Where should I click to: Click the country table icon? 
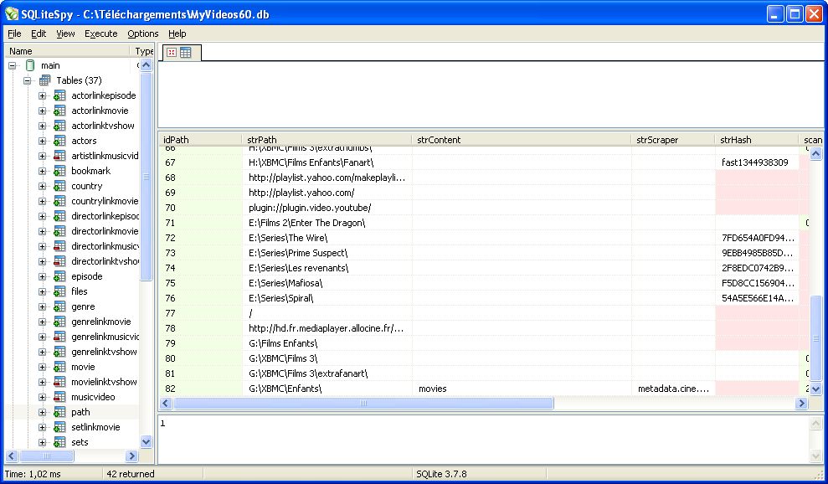[59, 186]
